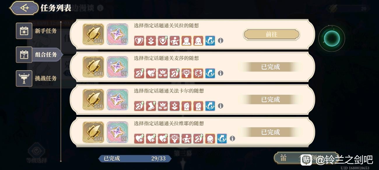Switch to the 挑战任务 tab
This screenshot has height=170, width=379.
pyautogui.click(x=37, y=78)
